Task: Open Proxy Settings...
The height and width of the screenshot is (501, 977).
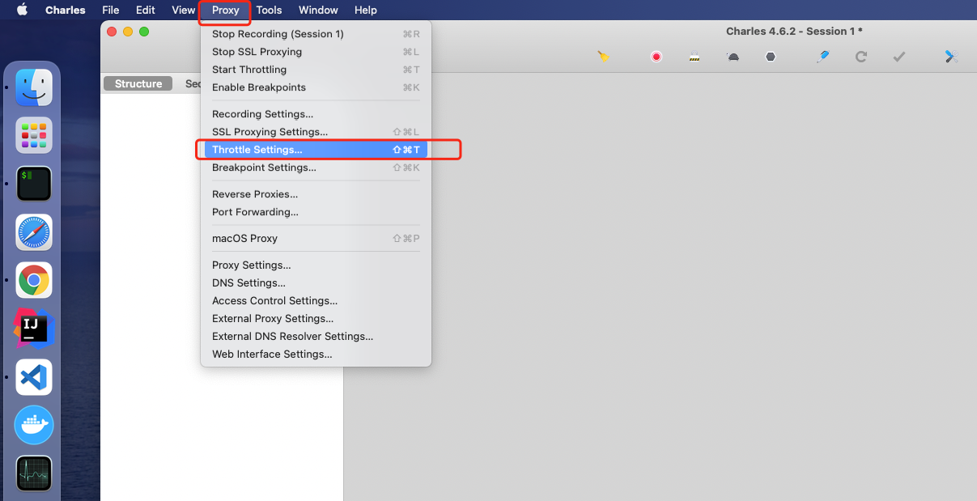Action: [x=316, y=265]
